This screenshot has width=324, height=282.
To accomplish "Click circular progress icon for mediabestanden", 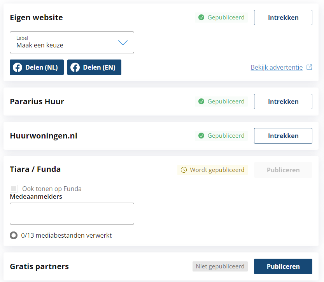I will click(x=14, y=235).
